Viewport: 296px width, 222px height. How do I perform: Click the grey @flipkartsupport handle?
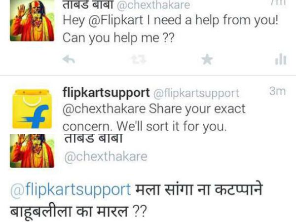pyautogui.click(x=196, y=93)
